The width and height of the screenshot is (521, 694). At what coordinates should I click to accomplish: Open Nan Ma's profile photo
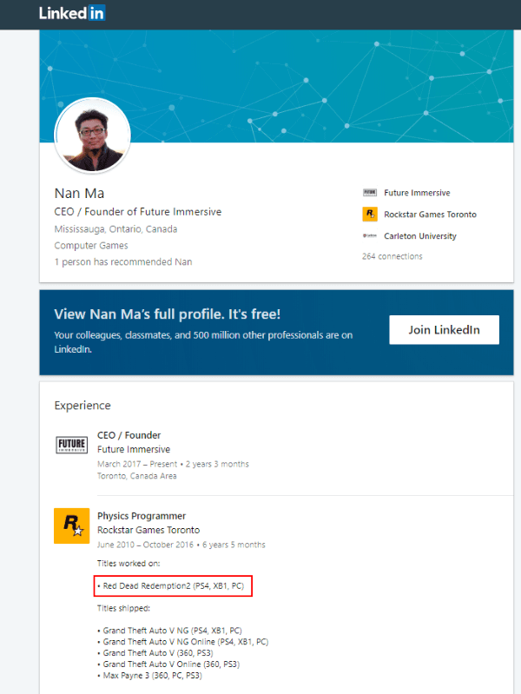tap(92, 135)
